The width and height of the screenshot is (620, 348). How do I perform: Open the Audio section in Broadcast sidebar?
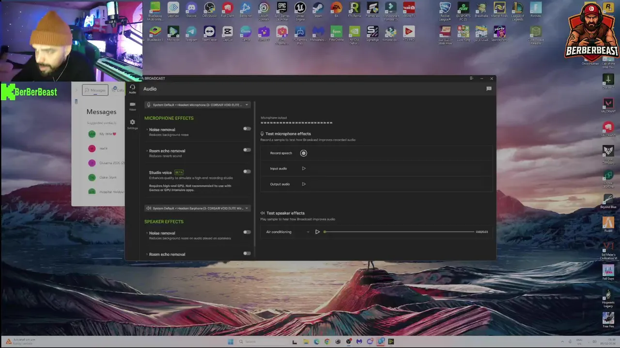(x=132, y=89)
